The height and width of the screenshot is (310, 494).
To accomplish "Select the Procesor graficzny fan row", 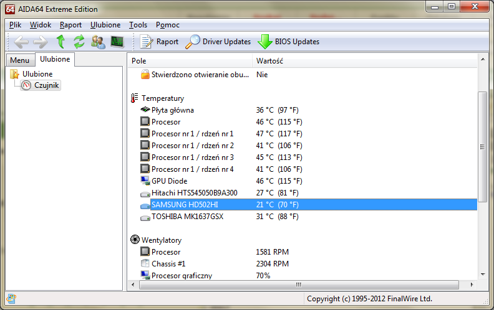I will point(303,275).
